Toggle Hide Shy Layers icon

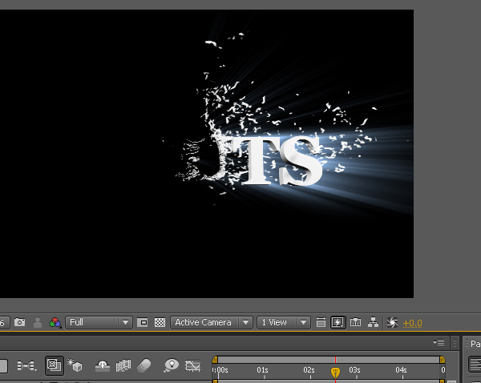tap(103, 366)
